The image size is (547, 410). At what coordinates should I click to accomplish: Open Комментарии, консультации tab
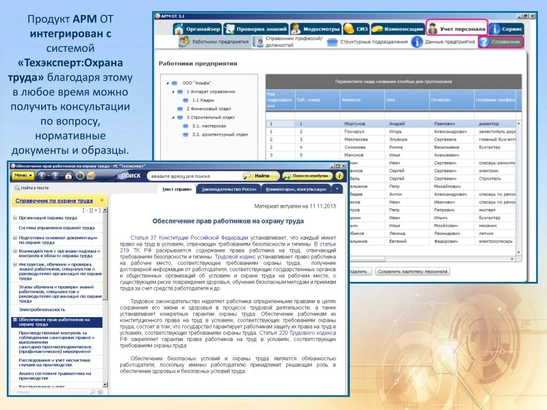[296, 190]
